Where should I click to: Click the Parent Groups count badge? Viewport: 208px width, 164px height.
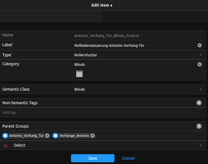click(199, 126)
